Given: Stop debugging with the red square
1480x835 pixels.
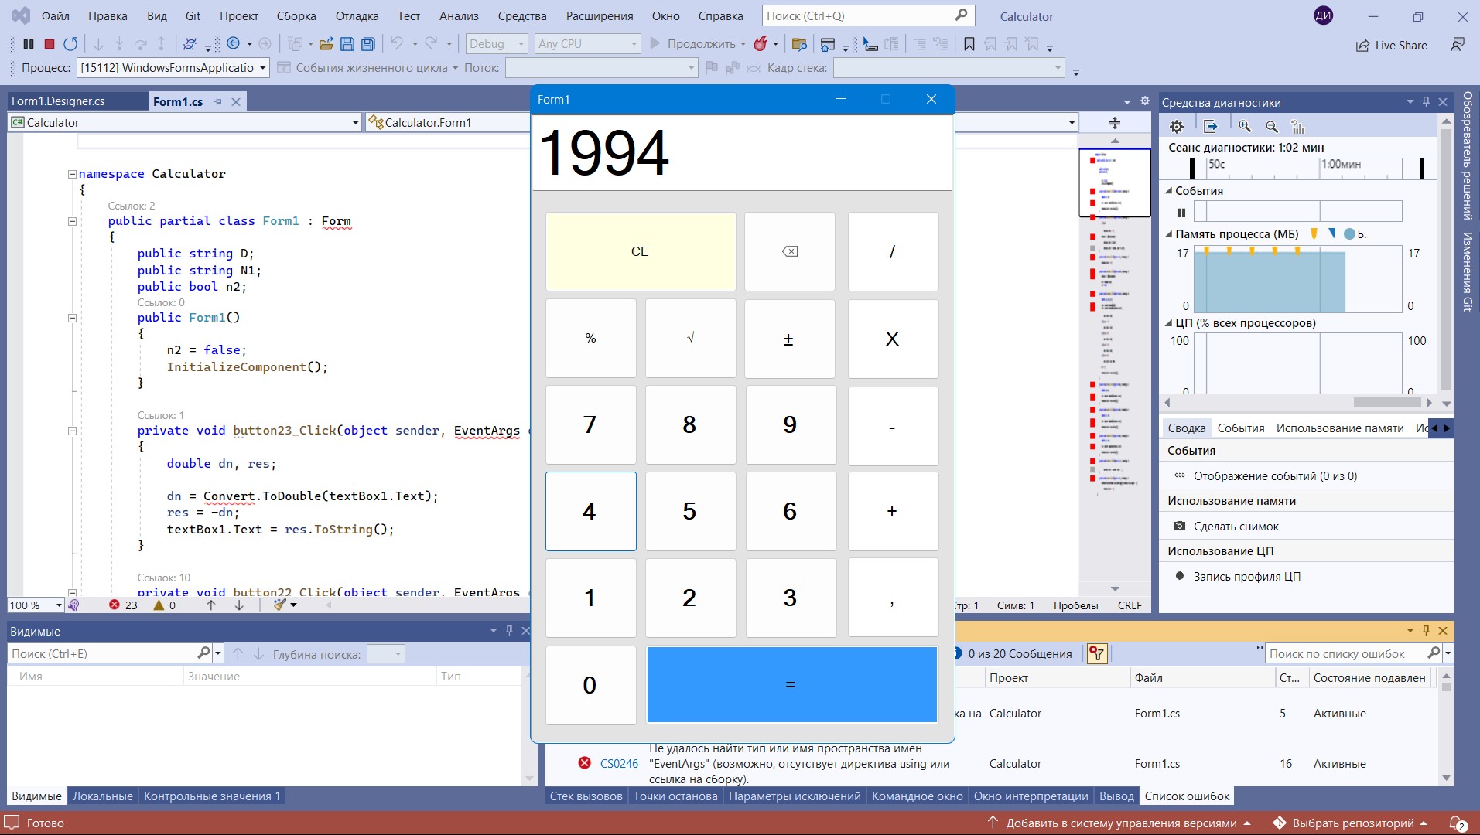Looking at the screenshot, I should [50, 44].
